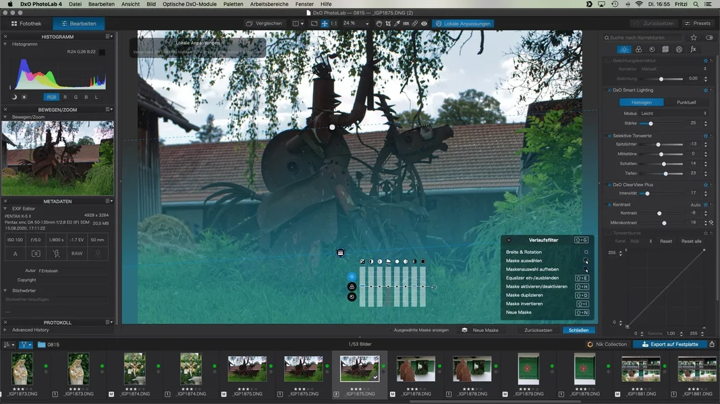
Task: Open the Geometry corrections palette group
Action: (665, 49)
